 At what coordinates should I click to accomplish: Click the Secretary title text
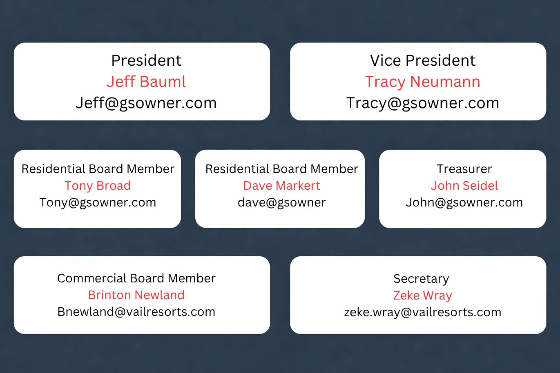tap(421, 279)
